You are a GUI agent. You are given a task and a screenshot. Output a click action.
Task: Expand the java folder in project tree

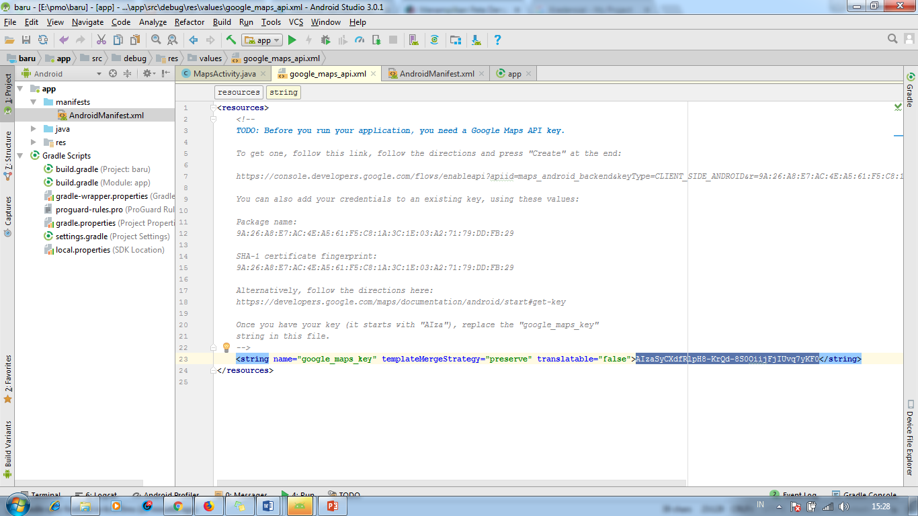click(34, 129)
